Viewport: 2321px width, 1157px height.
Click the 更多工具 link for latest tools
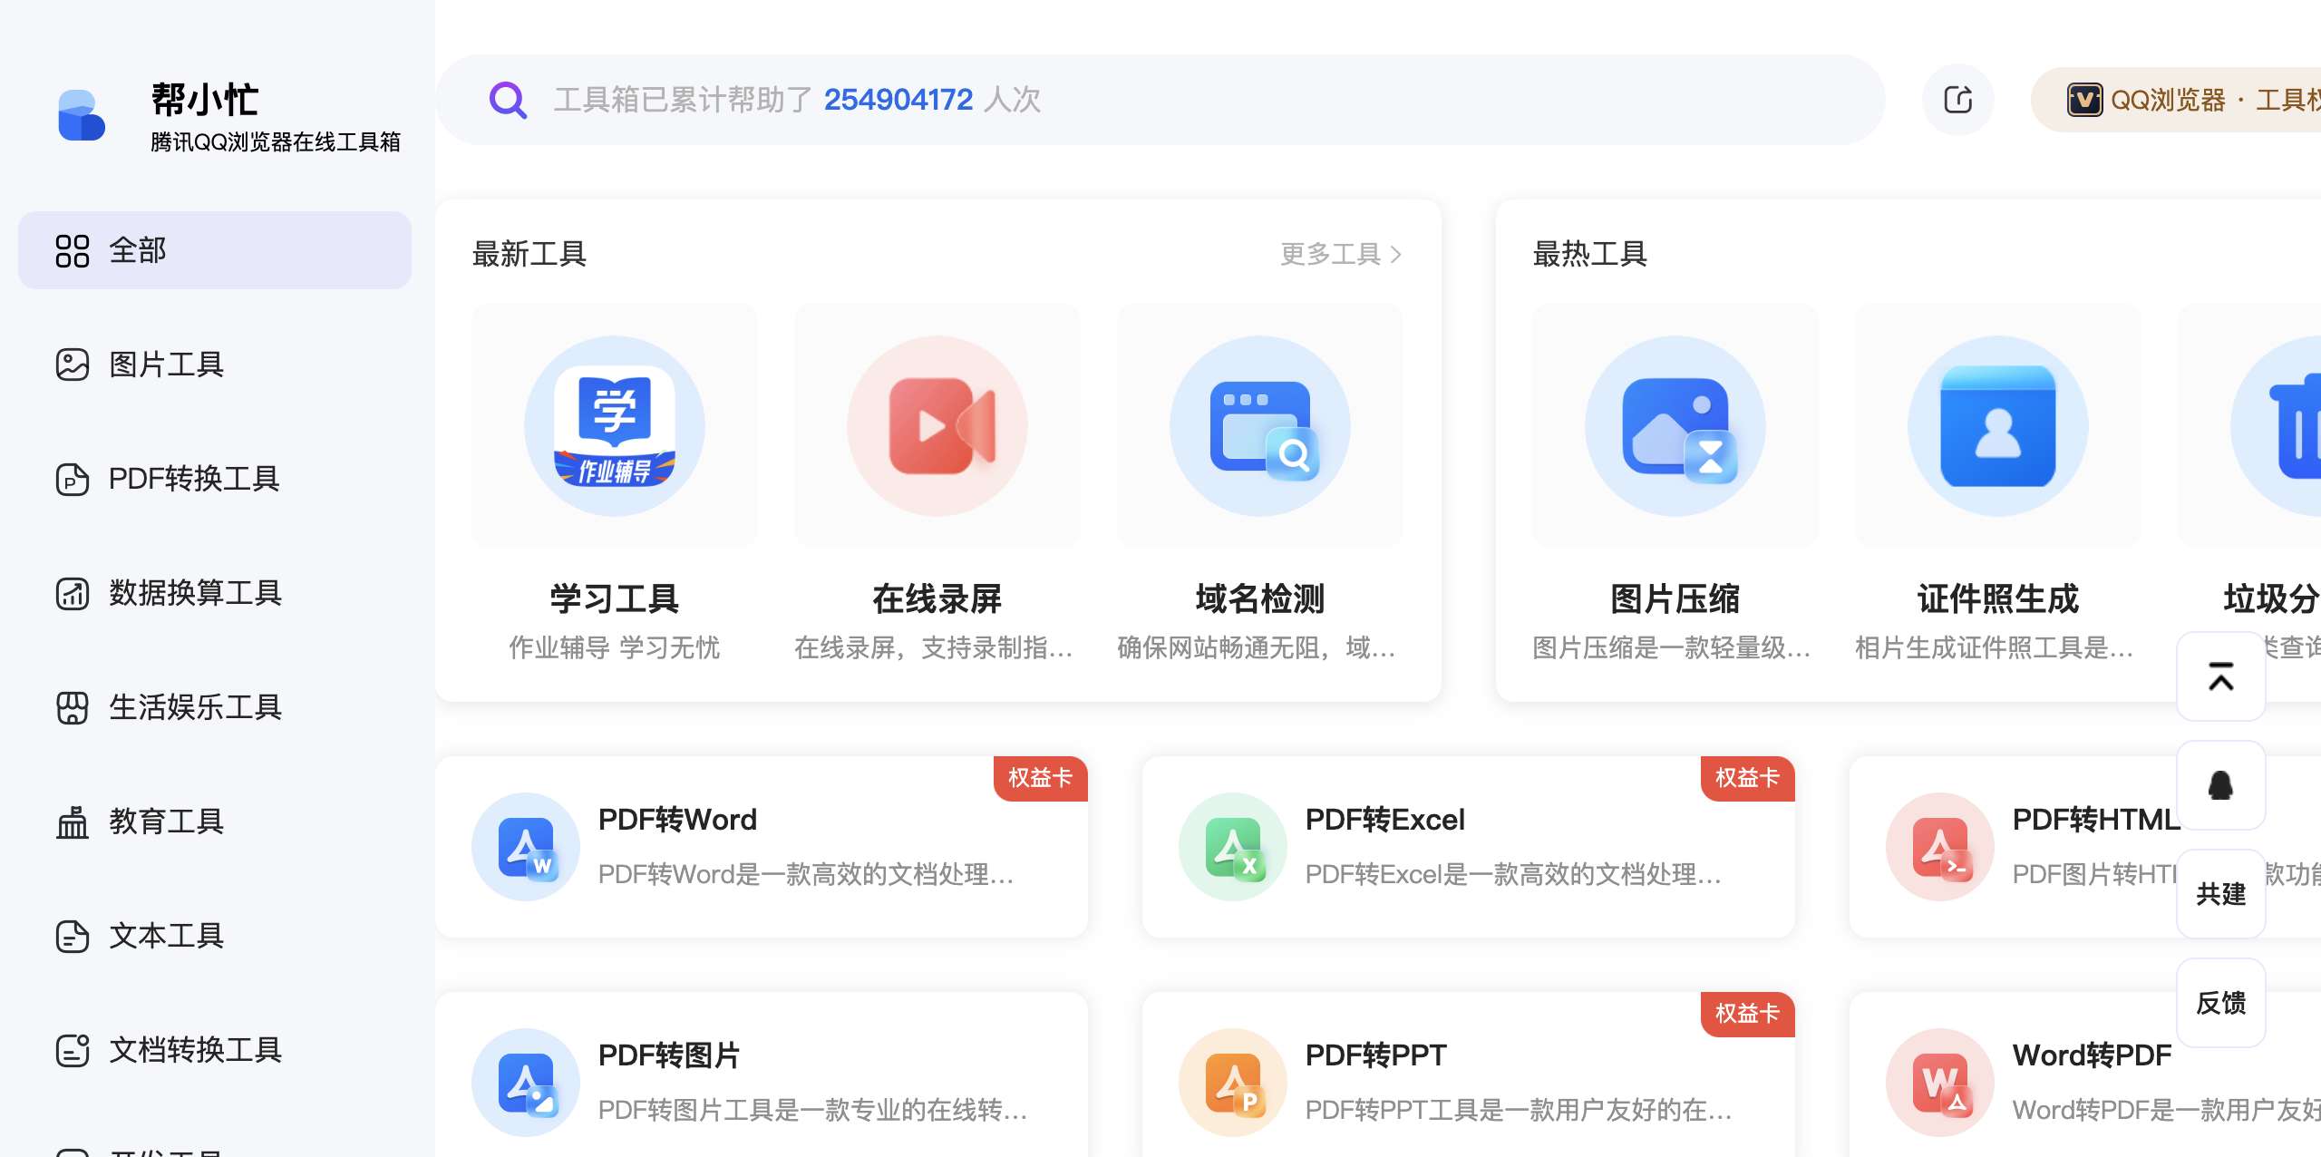[1337, 254]
